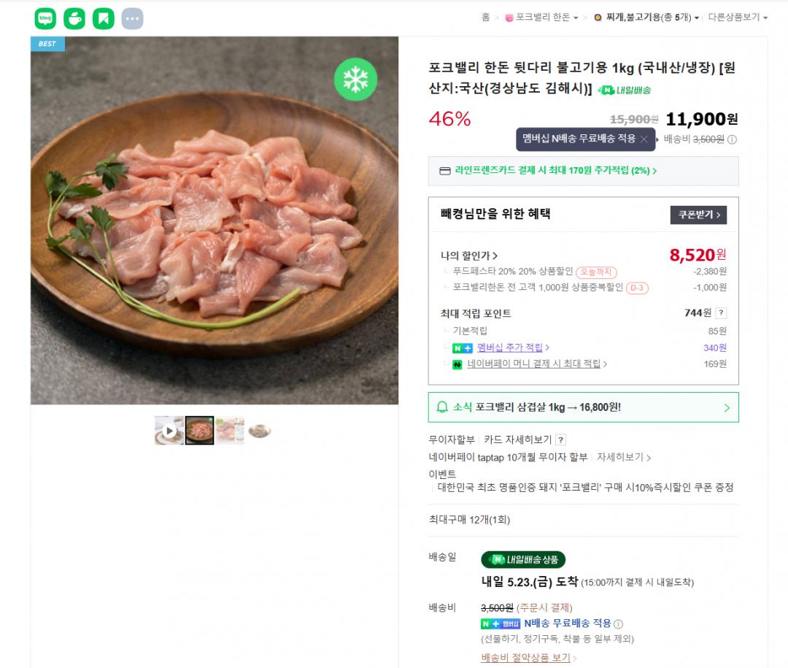The width and height of the screenshot is (788, 668).
Task: Select the packaged pork product thumbnail
Action: point(230,431)
